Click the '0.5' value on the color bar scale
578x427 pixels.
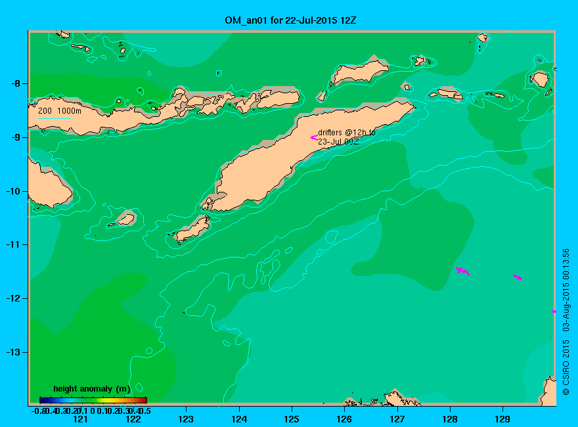[x=145, y=411]
